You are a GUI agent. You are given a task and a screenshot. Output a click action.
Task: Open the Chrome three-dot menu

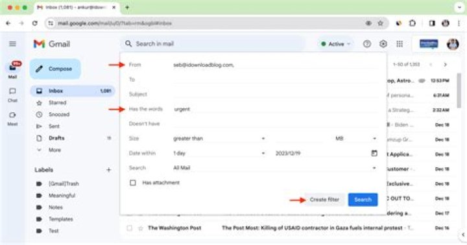[459, 23]
